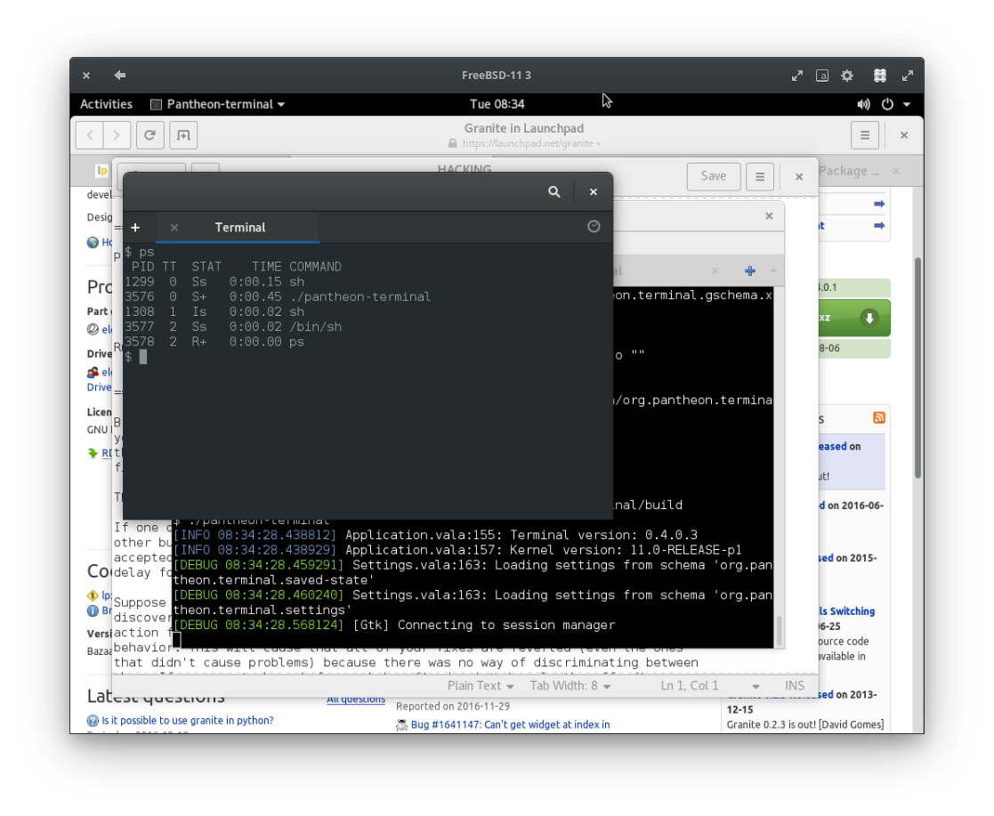
Task: Open the RSS feed icon
Action: (x=878, y=418)
